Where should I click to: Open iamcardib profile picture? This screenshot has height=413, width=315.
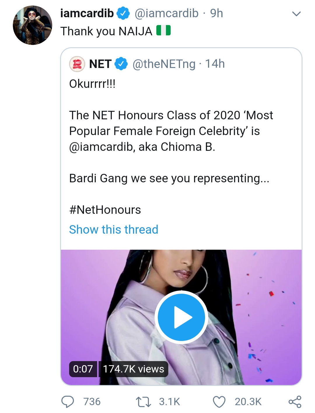pyautogui.click(x=32, y=25)
